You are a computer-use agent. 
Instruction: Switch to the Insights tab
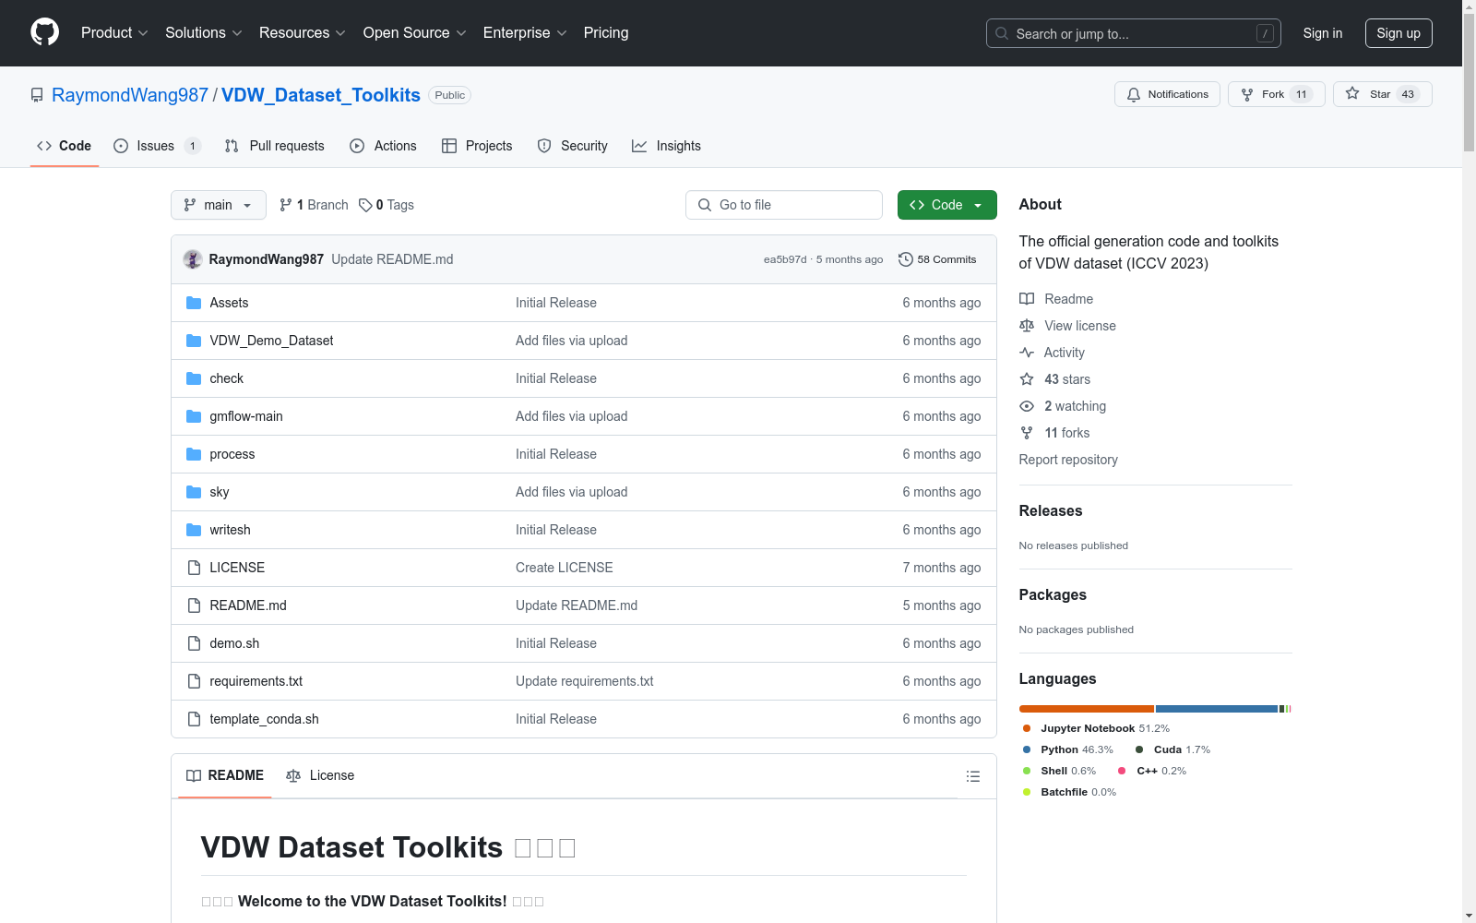click(x=666, y=146)
